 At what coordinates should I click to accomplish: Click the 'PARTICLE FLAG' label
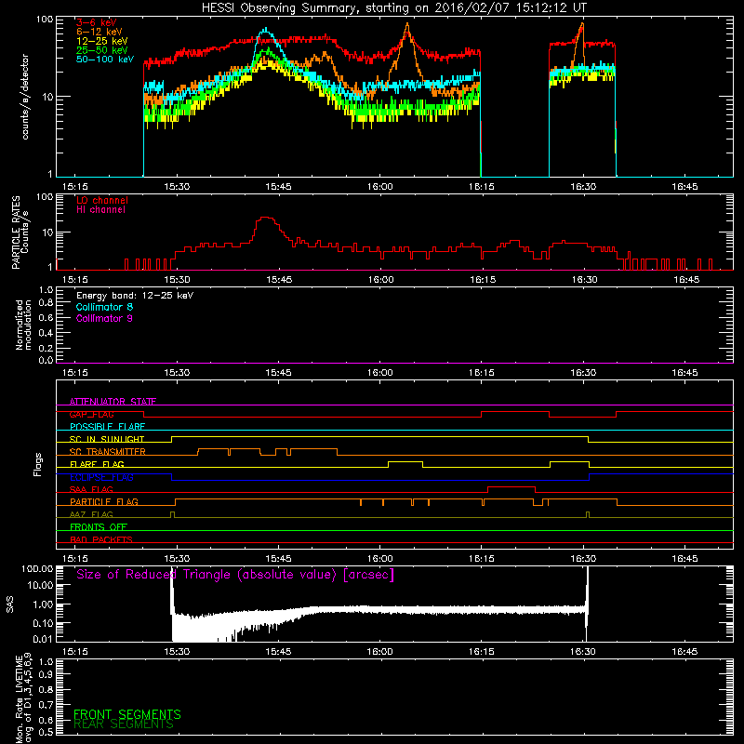coord(104,501)
